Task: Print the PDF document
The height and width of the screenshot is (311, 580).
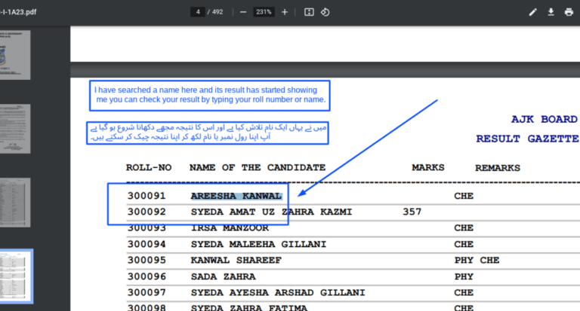Action: [569, 12]
